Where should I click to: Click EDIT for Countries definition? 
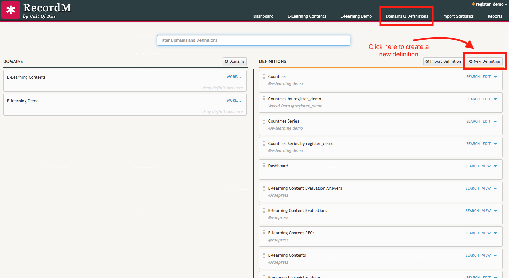[487, 77]
